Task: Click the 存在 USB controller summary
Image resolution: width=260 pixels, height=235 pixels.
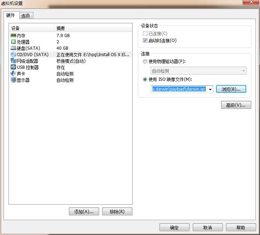Action: (x=60, y=67)
